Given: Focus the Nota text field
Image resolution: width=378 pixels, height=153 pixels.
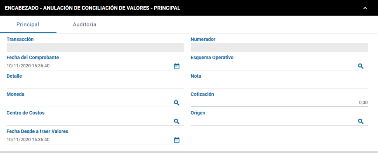Looking at the screenshot, I should [x=279, y=84].
